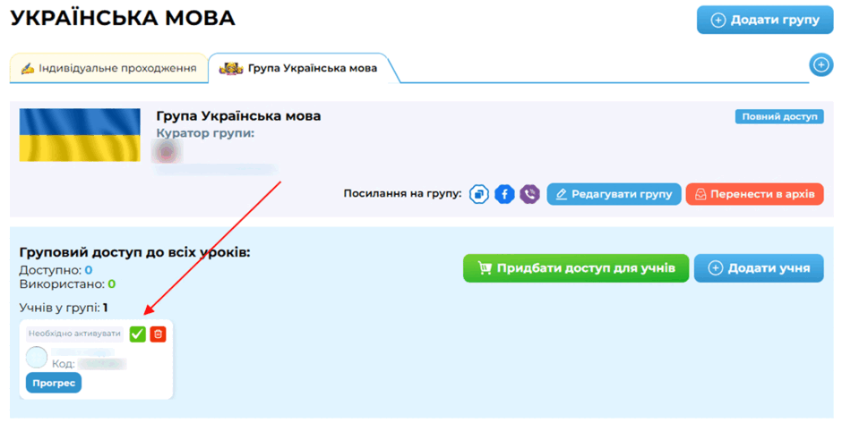The height and width of the screenshot is (423, 842).
Task: Click the group curator avatar
Action: click(167, 152)
